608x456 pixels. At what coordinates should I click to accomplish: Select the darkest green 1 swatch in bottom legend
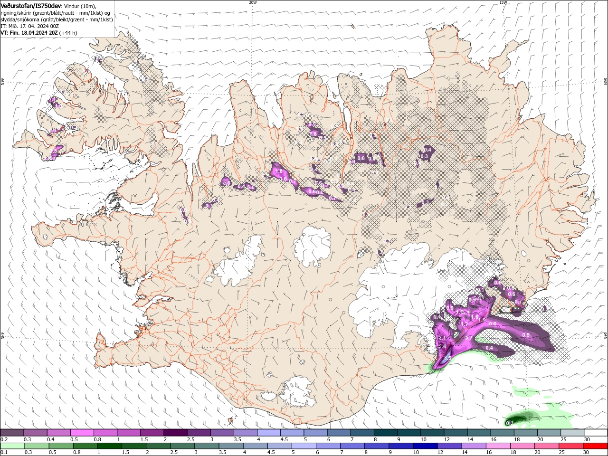pos(109,446)
